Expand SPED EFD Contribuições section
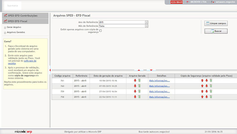The image size is (237, 134). (x=25, y=15)
